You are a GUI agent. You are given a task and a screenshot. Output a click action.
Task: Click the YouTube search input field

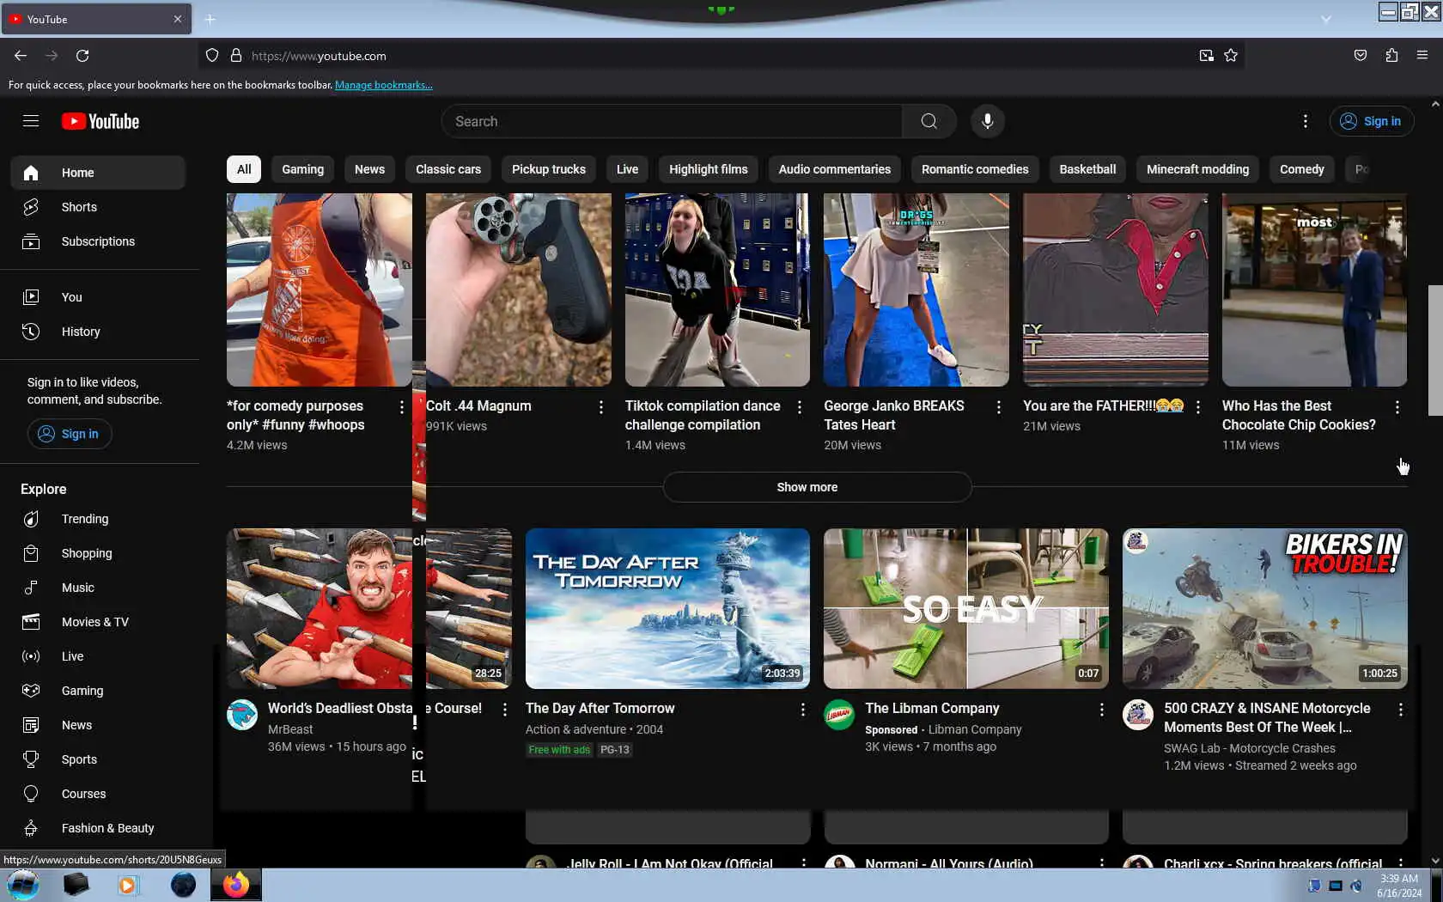(x=672, y=121)
